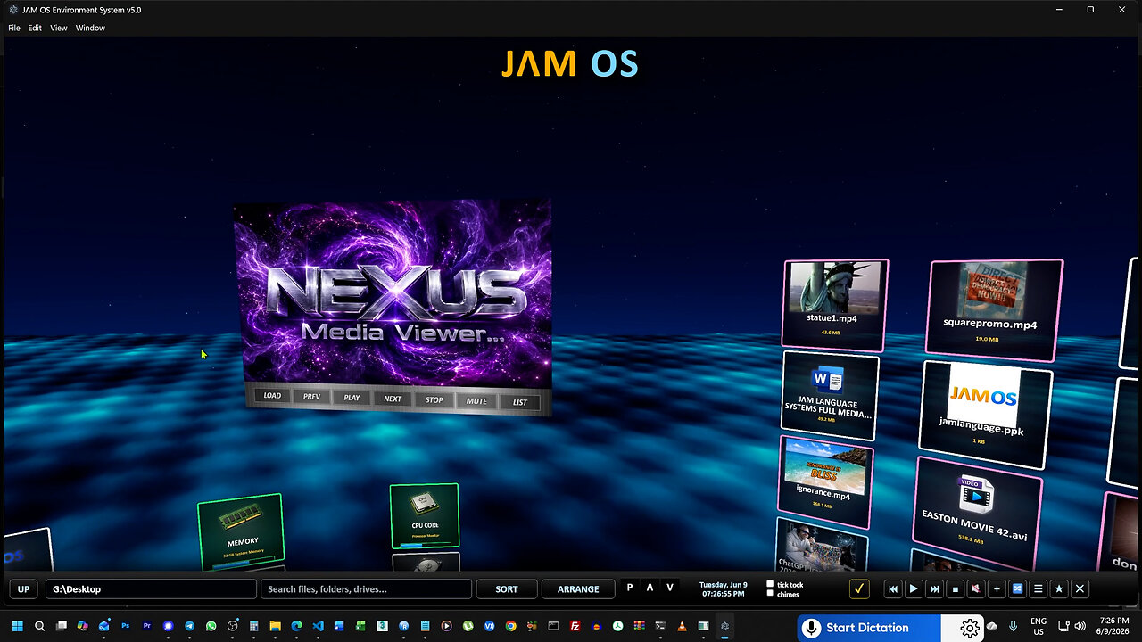Image resolution: width=1142 pixels, height=642 pixels.
Task: Open Telegram from the taskbar
Action: point(189,627)
